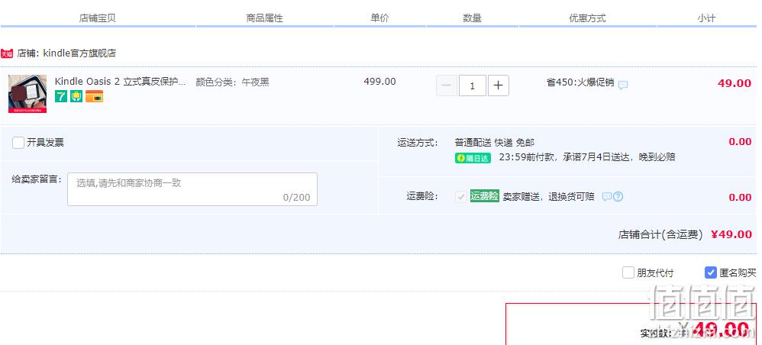The image size is (762, 345).
Task: Open the Kindle Oasis 2 立式真皮保护 title
Action: pos(120,82)
